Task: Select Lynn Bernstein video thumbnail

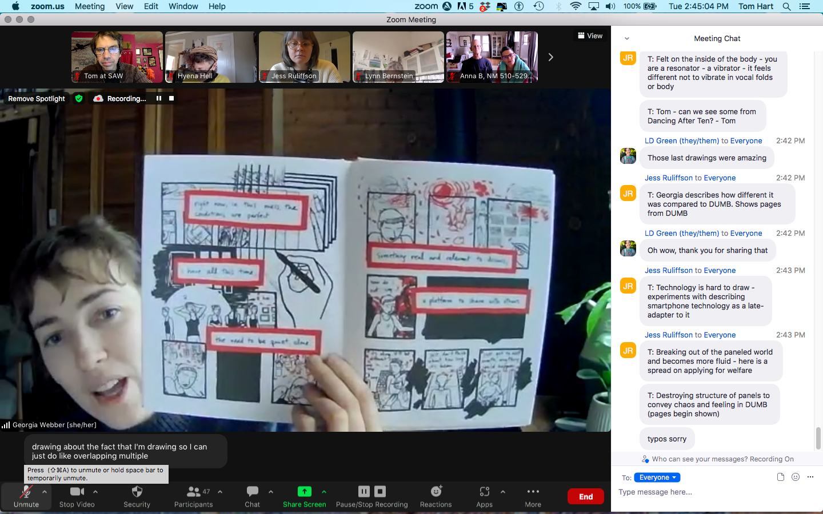Action: pyautogui.click(x=398, y=57)
